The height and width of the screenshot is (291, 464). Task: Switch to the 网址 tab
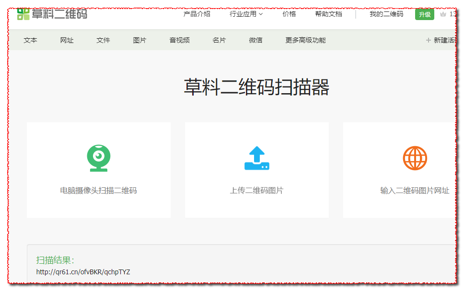pyautogui.click(x=67, y=40)
